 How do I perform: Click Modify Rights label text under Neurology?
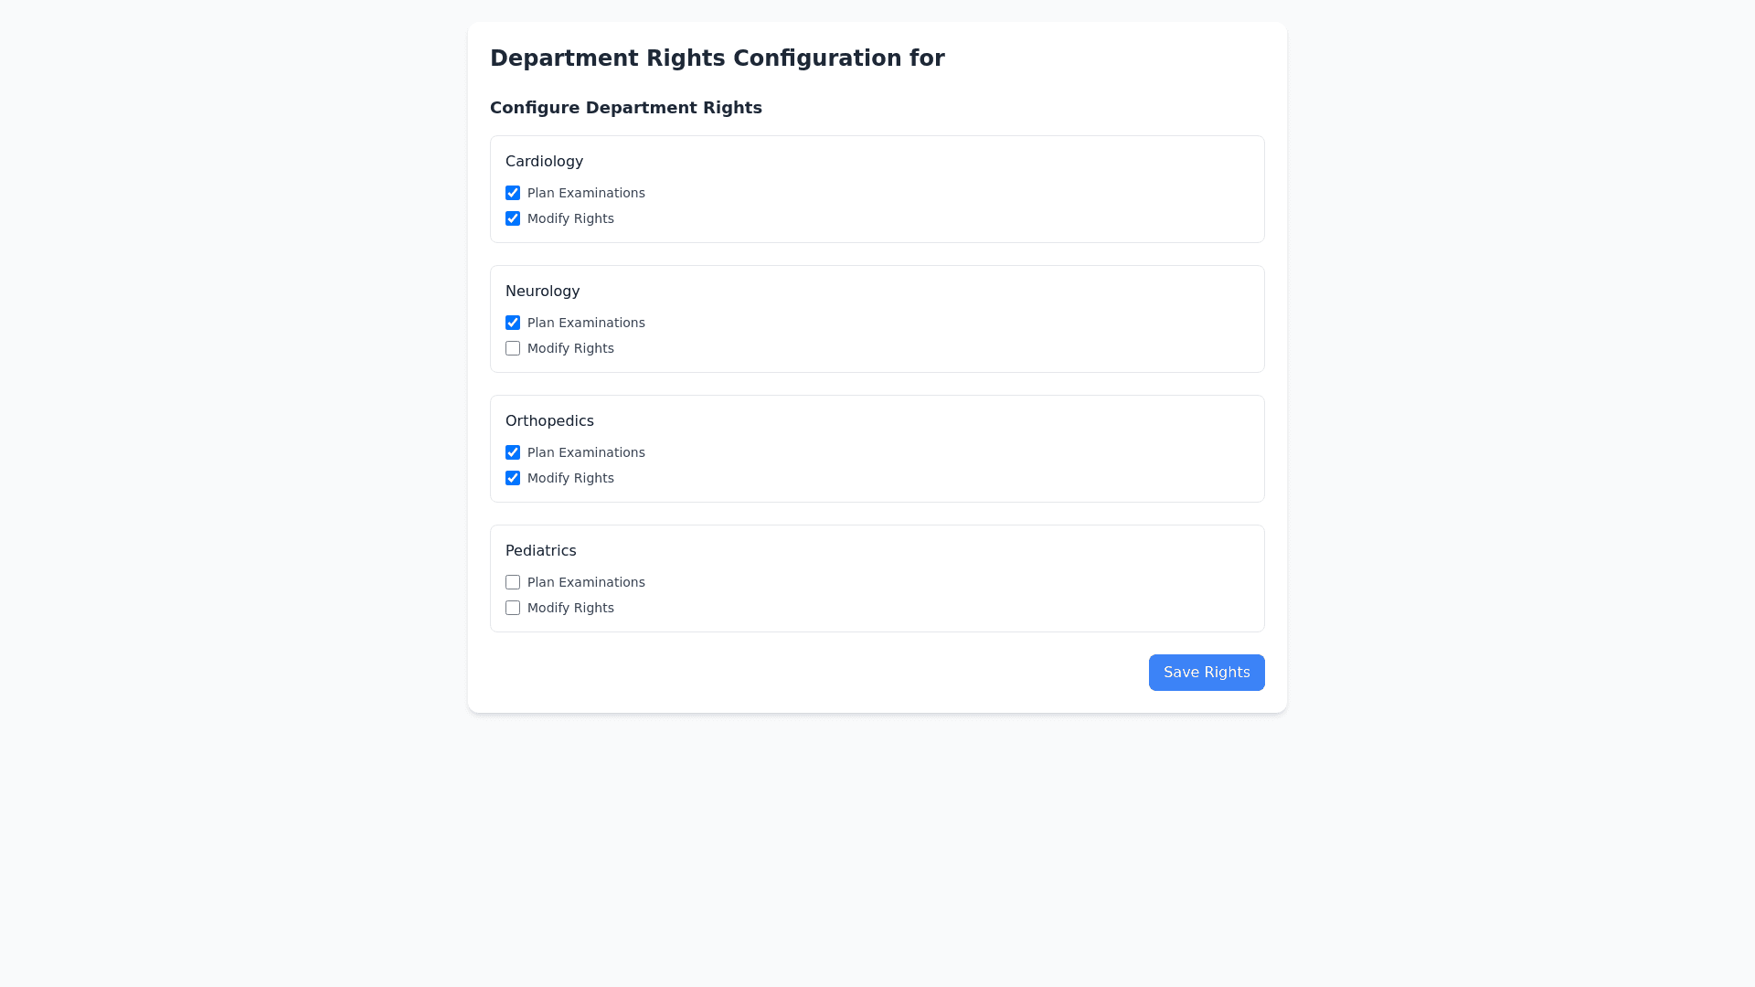570,348
